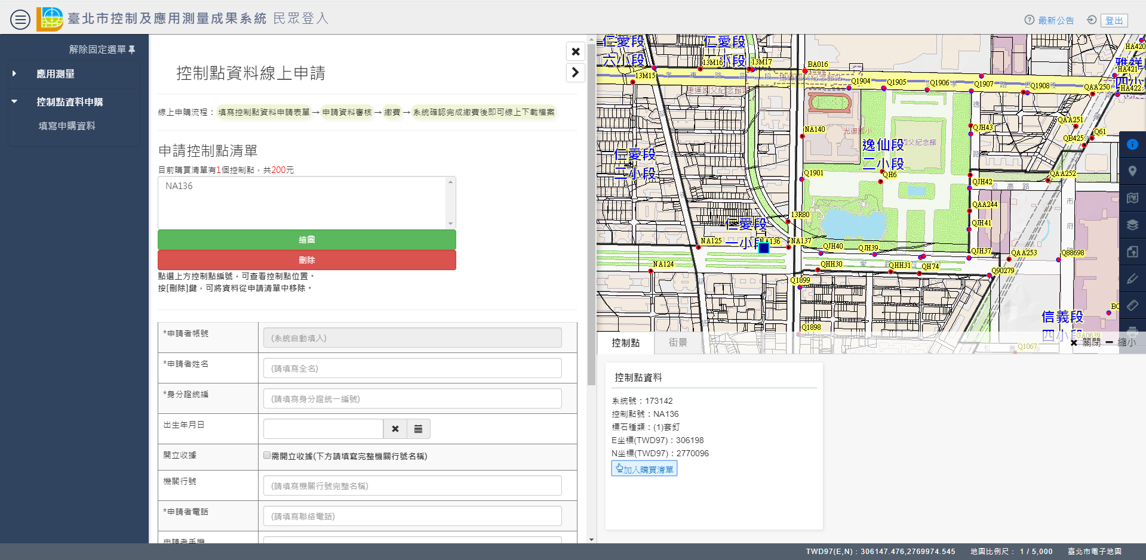The width and height of the screenshot is (1146, 560).
Task: Select the info tool in the map toolbar
Action: pos(1132,144)
